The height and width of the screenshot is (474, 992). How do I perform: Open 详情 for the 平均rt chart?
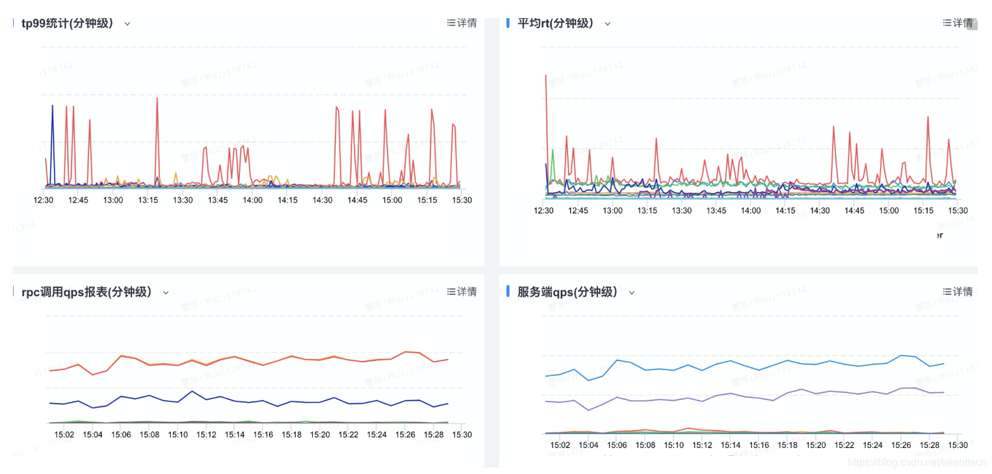958,23
